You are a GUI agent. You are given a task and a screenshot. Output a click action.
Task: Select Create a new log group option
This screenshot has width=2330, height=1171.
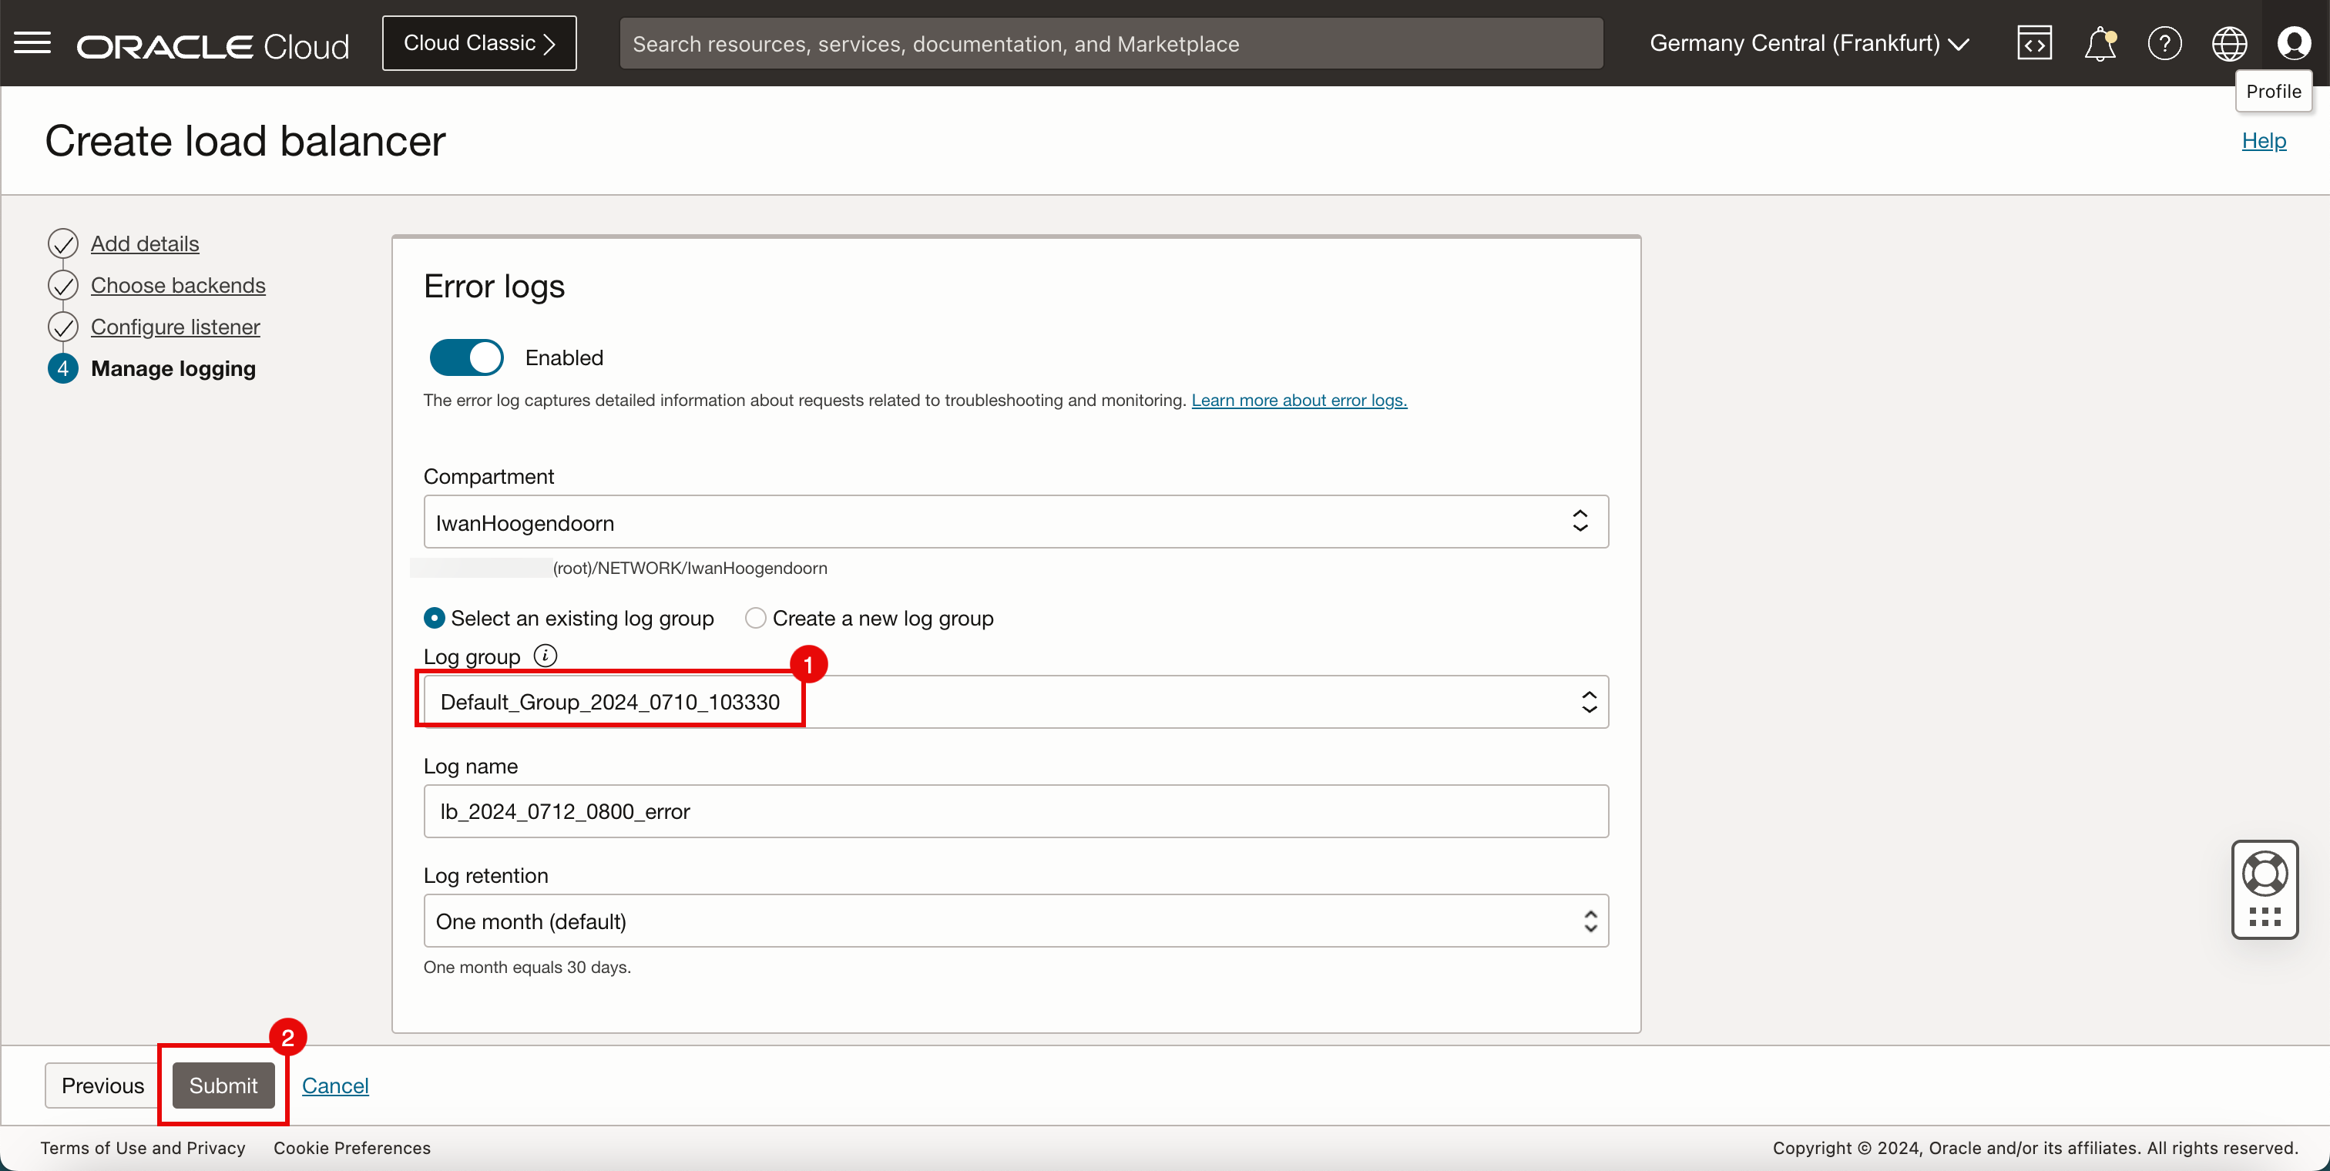pos(753,616)
